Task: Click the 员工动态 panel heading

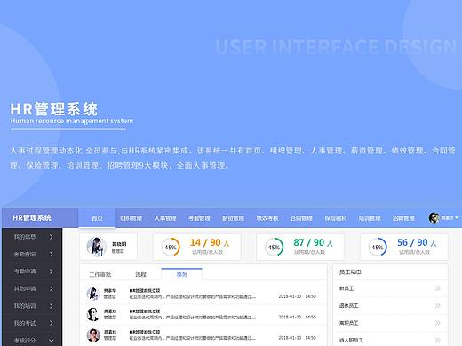Action: [350, 272]
